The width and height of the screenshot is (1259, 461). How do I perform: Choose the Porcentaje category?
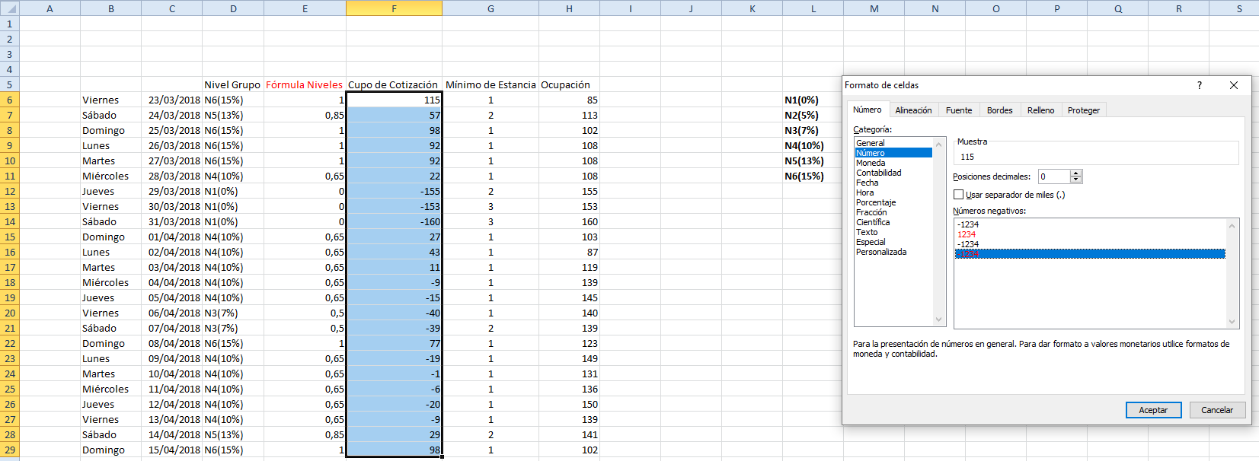876,202
